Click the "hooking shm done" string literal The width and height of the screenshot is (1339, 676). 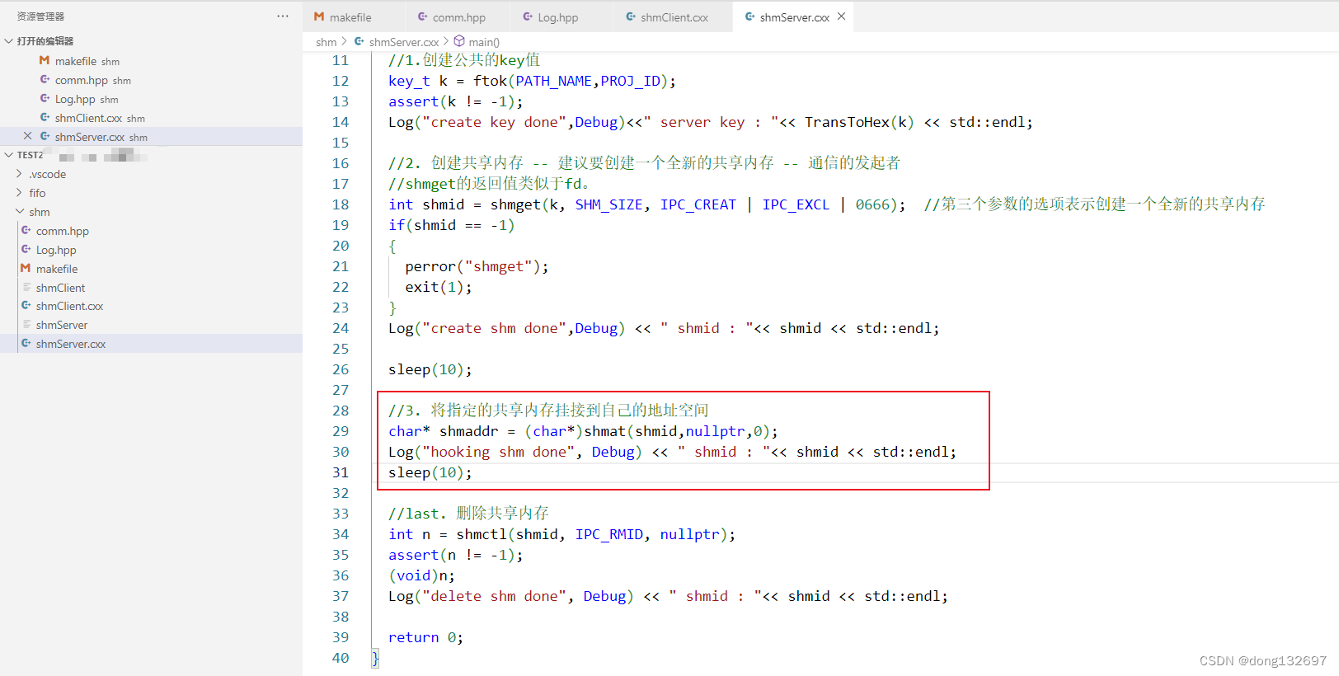498,452
